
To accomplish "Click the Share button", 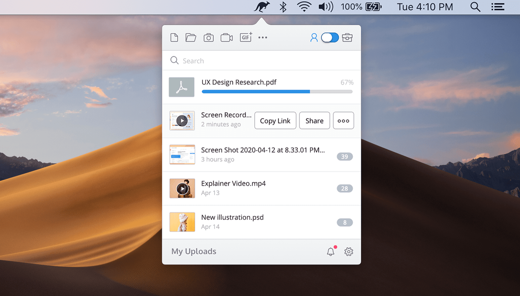I will (x=314, y=121).
